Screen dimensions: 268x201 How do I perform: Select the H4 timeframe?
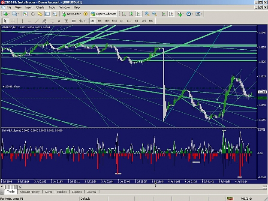(x=129, y=21)
